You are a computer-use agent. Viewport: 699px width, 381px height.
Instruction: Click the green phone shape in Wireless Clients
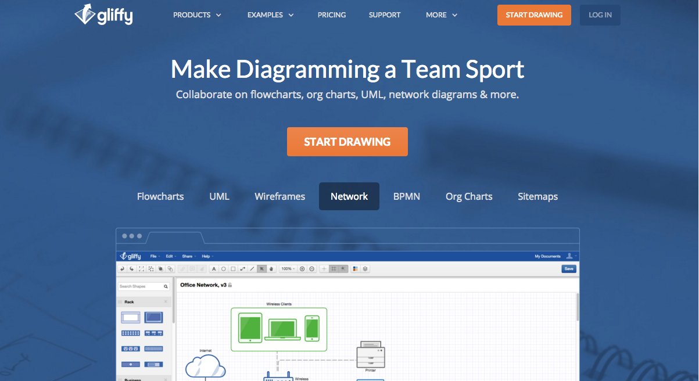(x=312, y=328)
